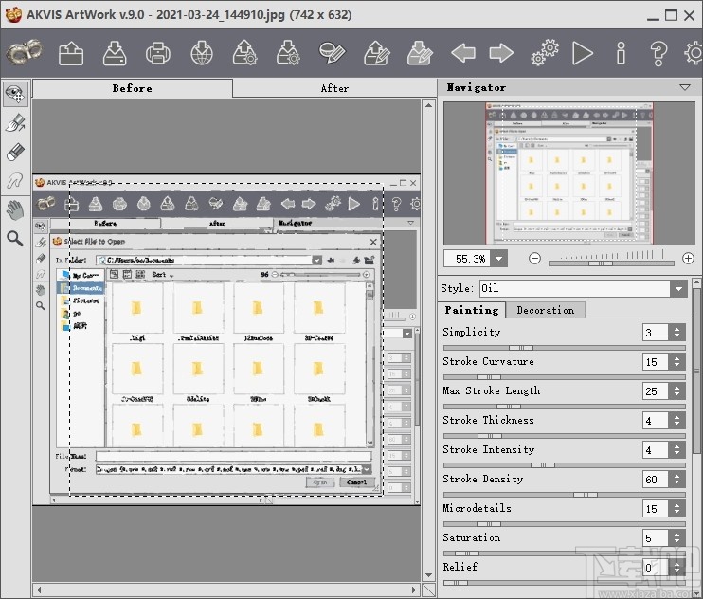This screenshot has width=703, height=599.
Task: Zoom out with the minus button
Action: 534,258
